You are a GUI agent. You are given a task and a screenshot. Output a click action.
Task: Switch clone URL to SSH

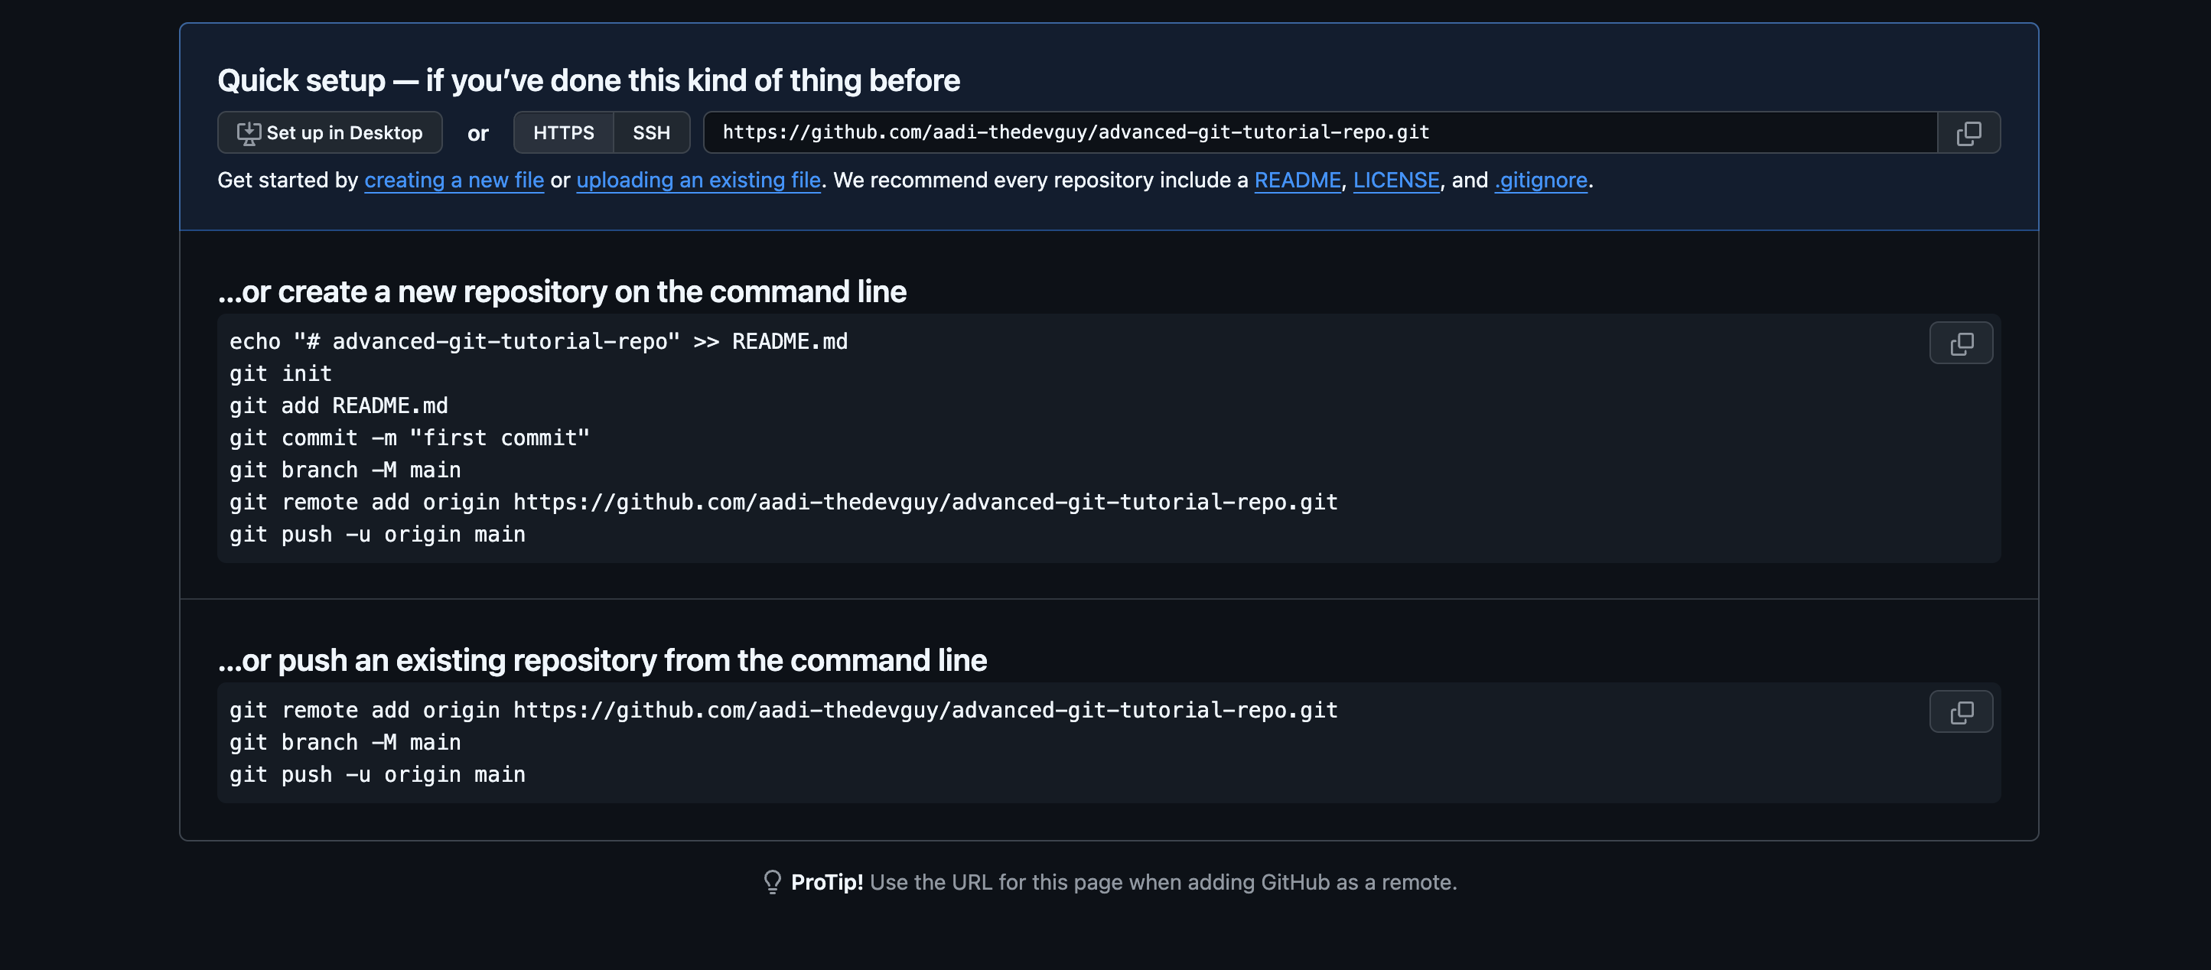coord(650,133)
